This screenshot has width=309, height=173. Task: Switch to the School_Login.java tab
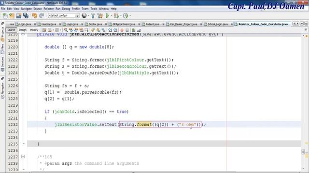[x=218, y=24]
